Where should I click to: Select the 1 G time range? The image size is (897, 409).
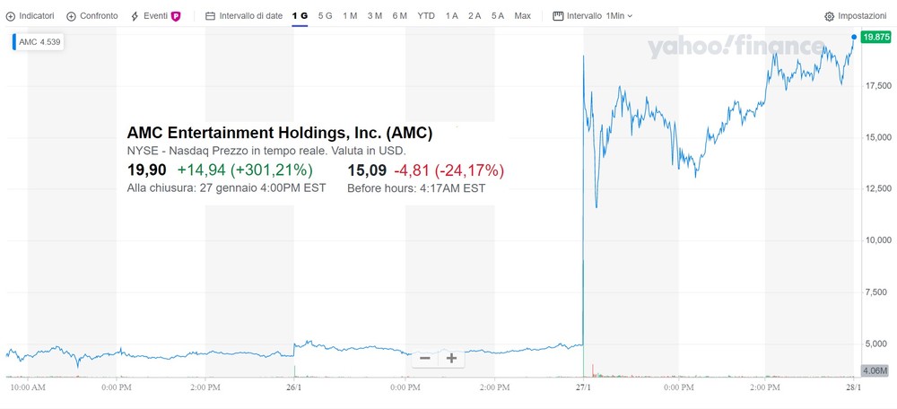[300, 16]
